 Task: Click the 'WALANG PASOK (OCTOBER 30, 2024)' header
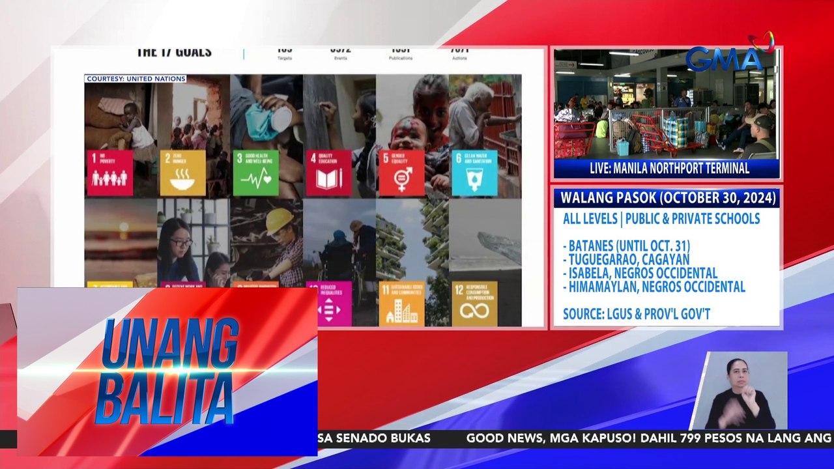click(668, 197)
